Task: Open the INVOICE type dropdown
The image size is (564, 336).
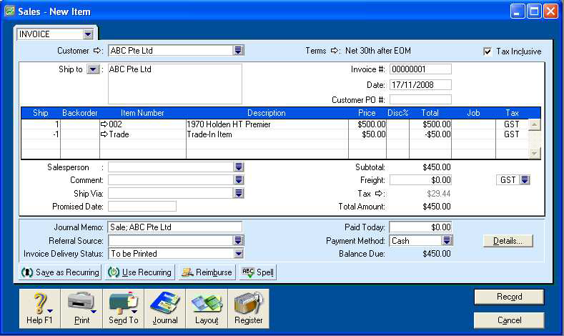Action: tap(88, 34)
